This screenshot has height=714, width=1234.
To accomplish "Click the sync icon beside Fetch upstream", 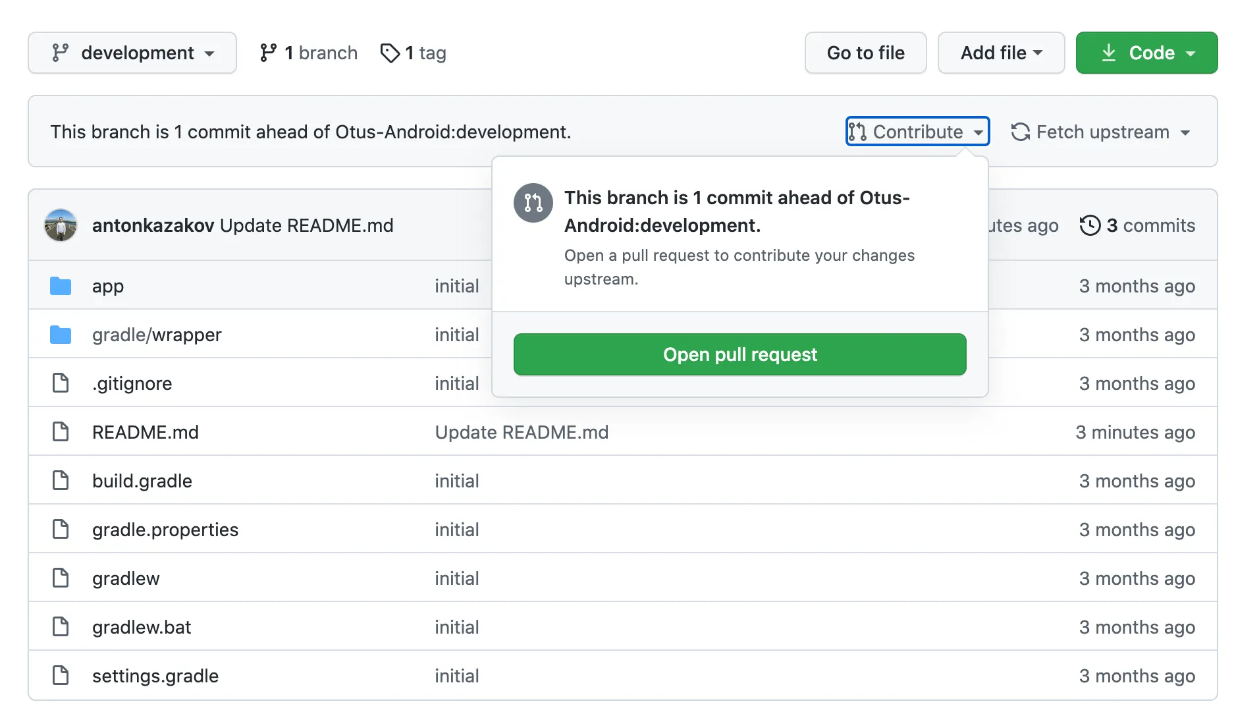I will point(1019,132).
